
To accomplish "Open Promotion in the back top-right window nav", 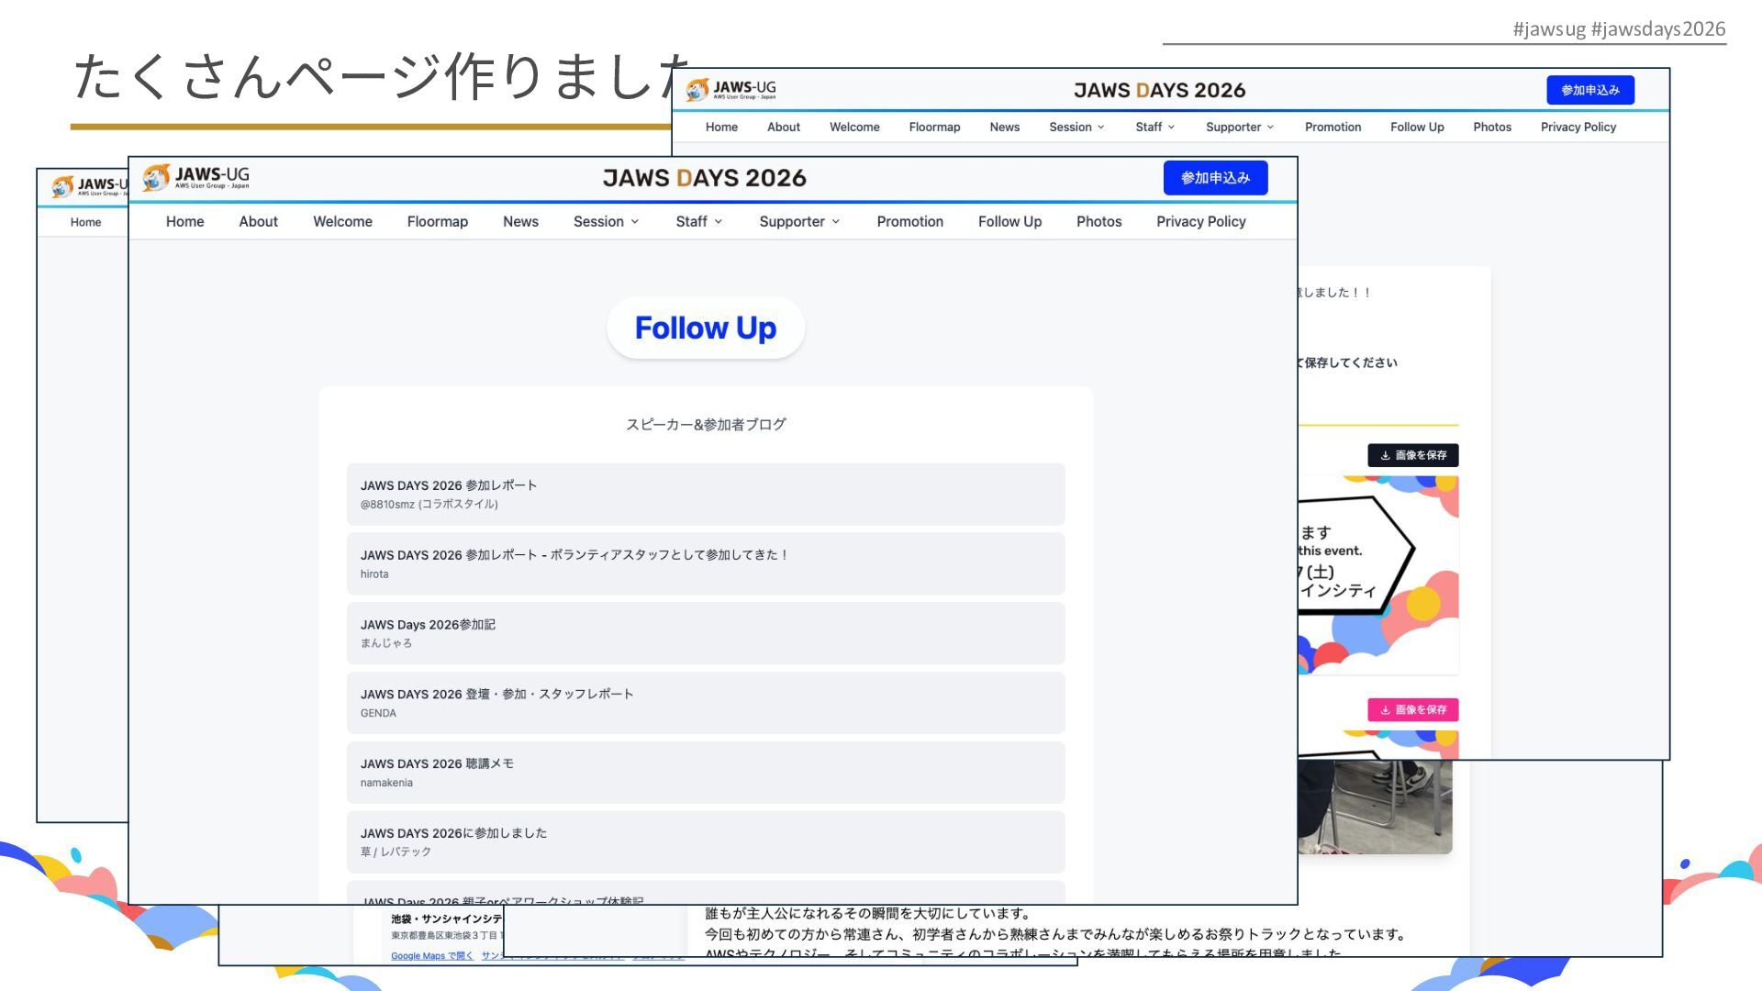I will click(x=1333, y=127).
